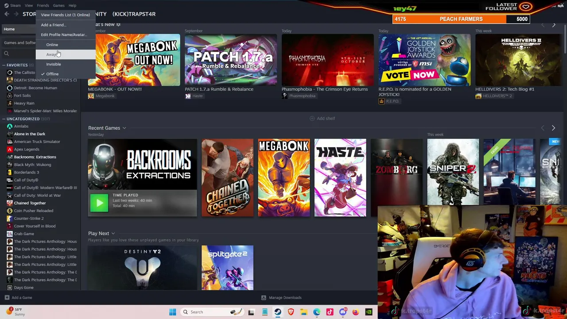Open Firefox from the taskbar
567x319 pixels.
356,312
